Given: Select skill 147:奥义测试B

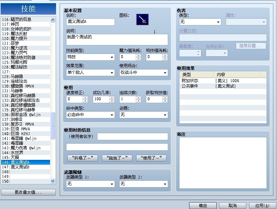Looking at the screenshot, I should [x=26, y=167].
